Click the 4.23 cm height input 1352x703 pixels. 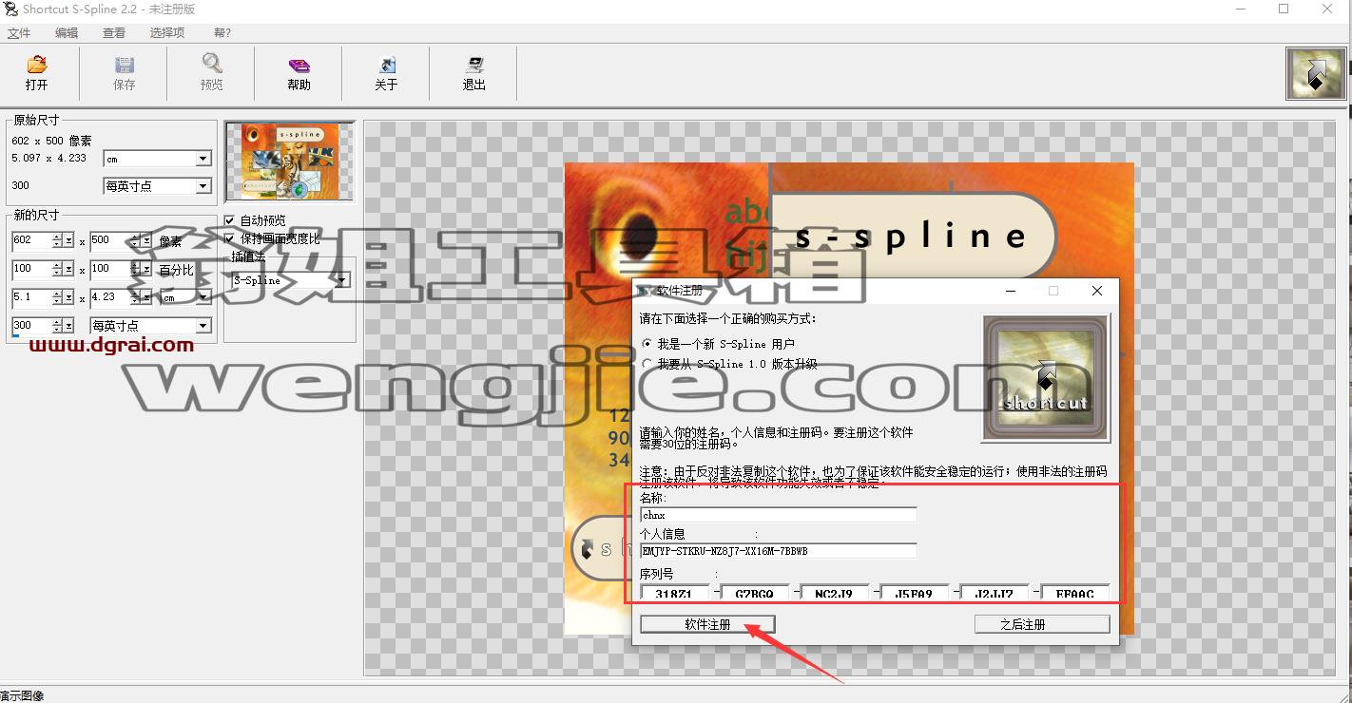(109, 297)
